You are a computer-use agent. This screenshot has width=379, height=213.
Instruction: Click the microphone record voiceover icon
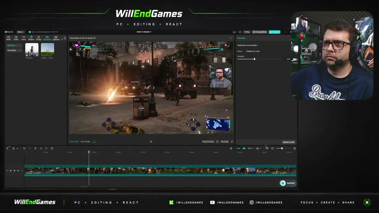coord(231,148)
